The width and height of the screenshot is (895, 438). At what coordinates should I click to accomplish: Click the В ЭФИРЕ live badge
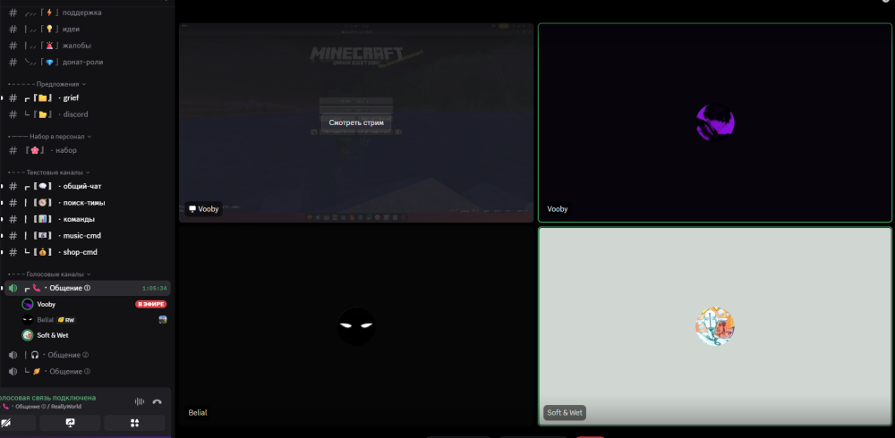(x=151, y=305)
